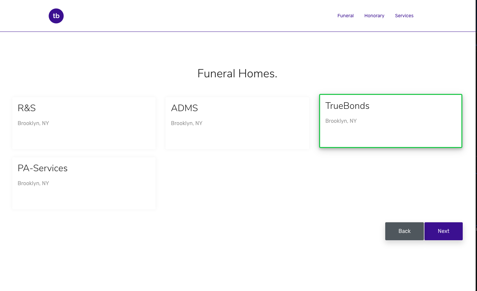Click Brooklyn, NY under PA-Services
Image resolution: width=477 pixels, height=291 pixels.
click(33, 183)
